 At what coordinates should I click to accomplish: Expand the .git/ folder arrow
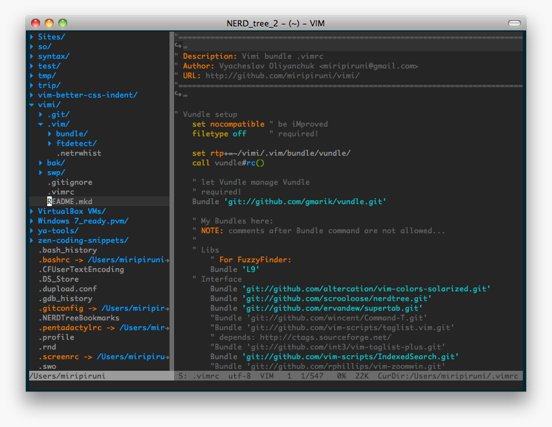pos(41,114)
